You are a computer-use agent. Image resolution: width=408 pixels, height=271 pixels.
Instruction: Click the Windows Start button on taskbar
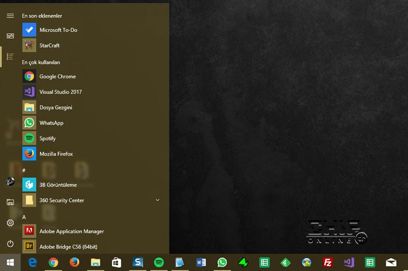coord(10,263)
